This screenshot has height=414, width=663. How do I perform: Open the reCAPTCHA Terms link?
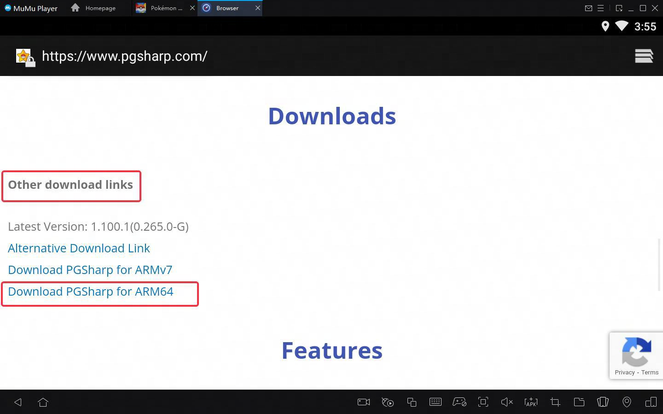tap(650, 372)
